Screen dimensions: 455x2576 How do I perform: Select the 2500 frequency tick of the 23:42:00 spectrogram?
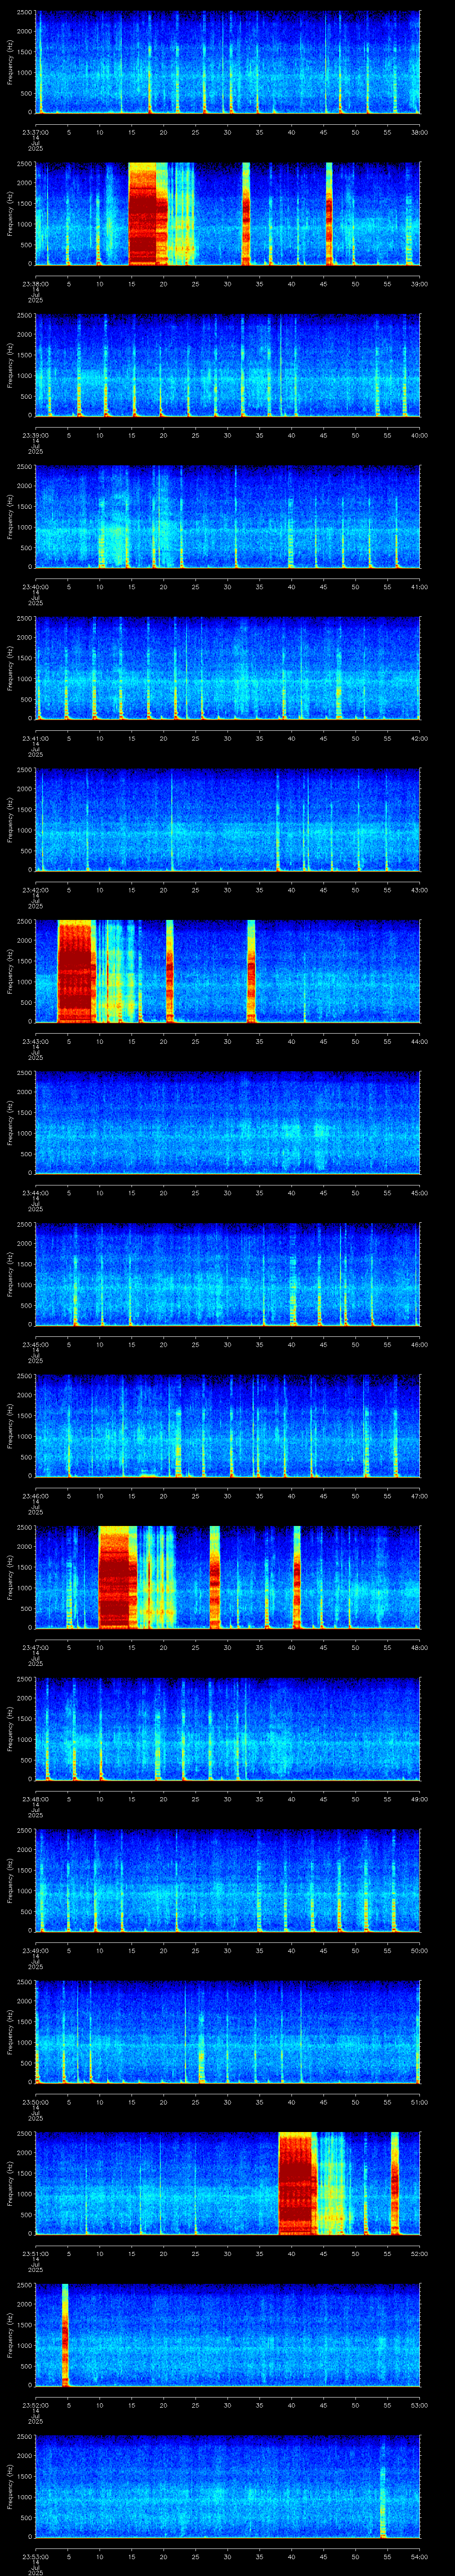25,770
